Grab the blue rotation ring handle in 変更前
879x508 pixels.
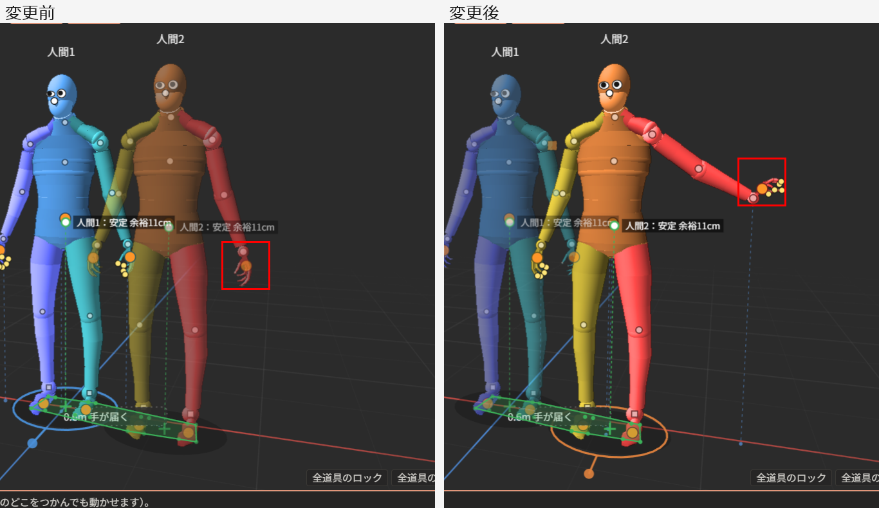coord(32,443)
